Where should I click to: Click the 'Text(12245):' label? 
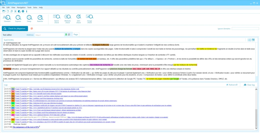[x=9, y=40]
